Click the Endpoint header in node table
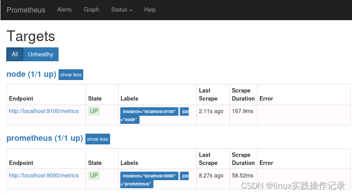The width and height of the screenshot is (352, 194). coord(21,98)
